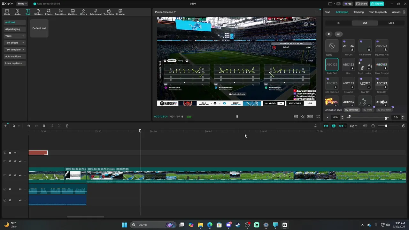The image size is (409, 230).
Task: Expand the Text effects category
Action: pos(14,43)
